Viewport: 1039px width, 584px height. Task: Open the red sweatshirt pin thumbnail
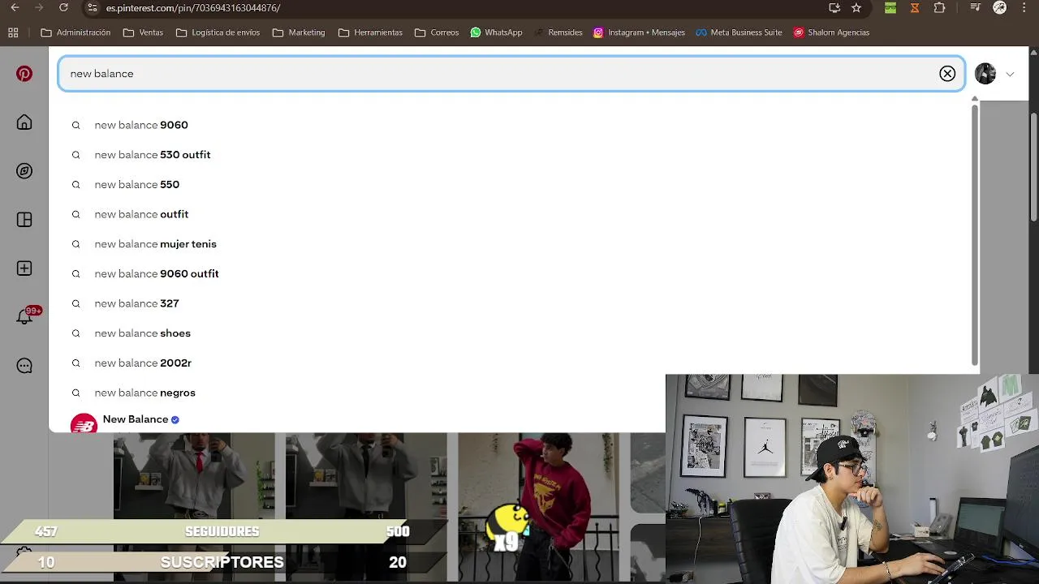click(538, 507)
